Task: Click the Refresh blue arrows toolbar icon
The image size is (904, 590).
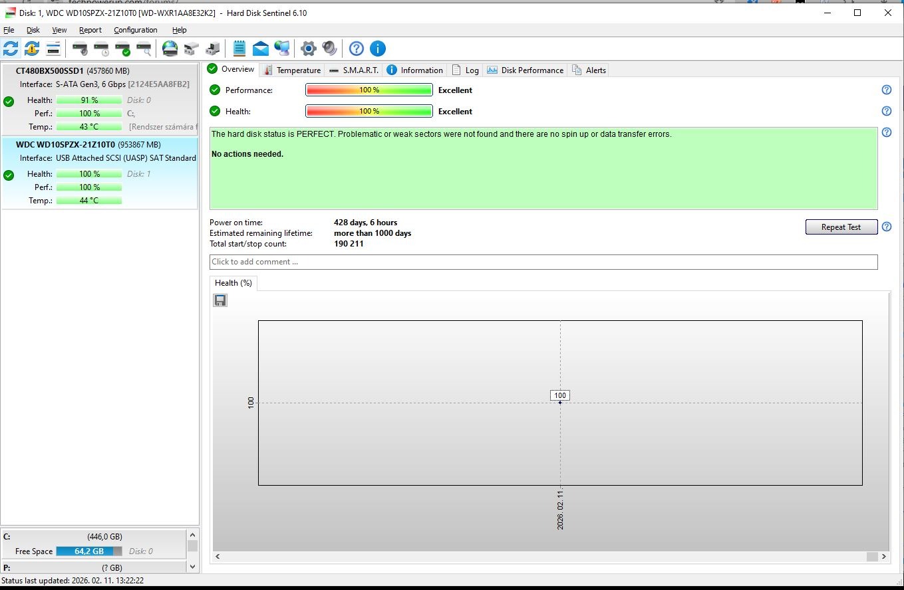Action: [11, 49]
